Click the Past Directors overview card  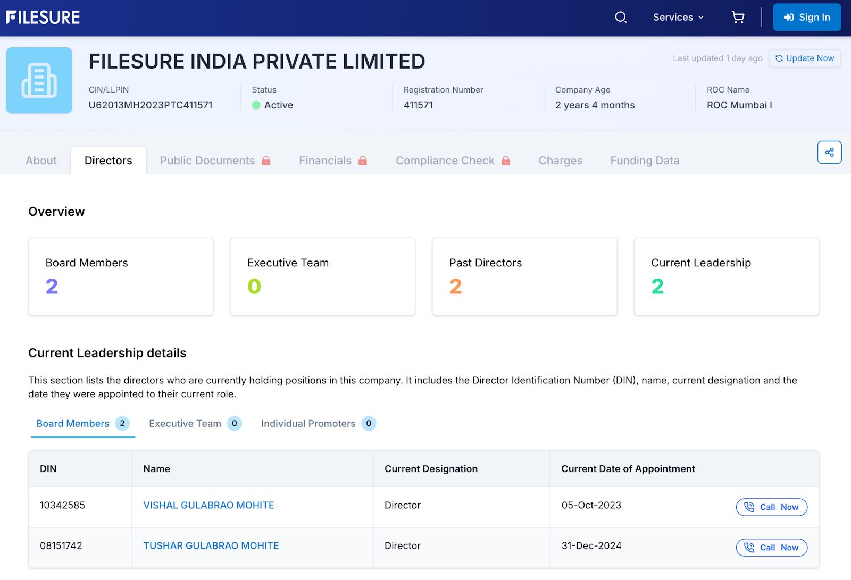click(524, 276)
